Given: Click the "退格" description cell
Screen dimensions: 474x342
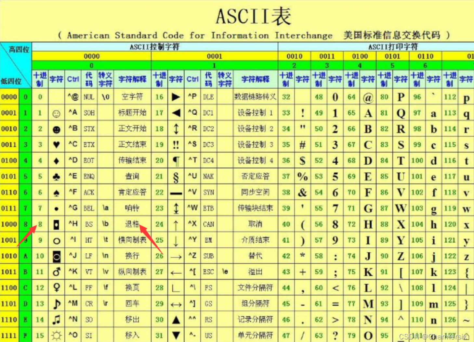Looking at the screenshot, I should 132,224.
